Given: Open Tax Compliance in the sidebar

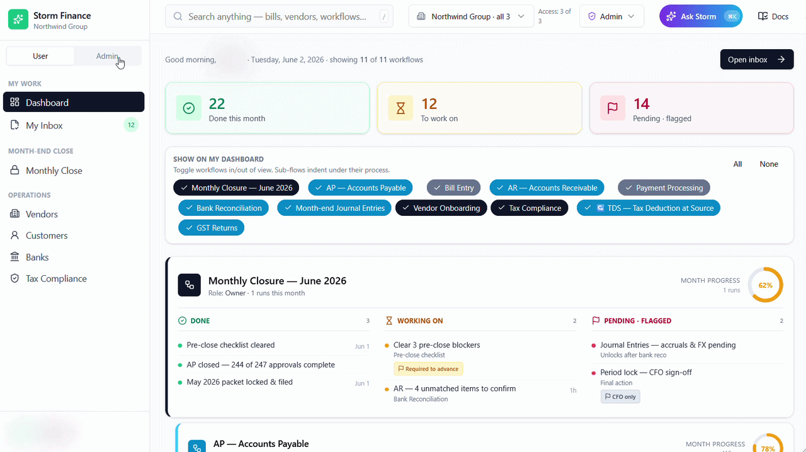Looking at the screenshot, I should point(74,278).
